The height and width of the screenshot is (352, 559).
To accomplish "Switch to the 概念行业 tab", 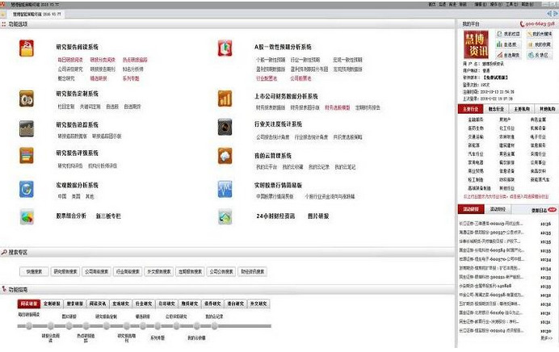I will 496,109.
